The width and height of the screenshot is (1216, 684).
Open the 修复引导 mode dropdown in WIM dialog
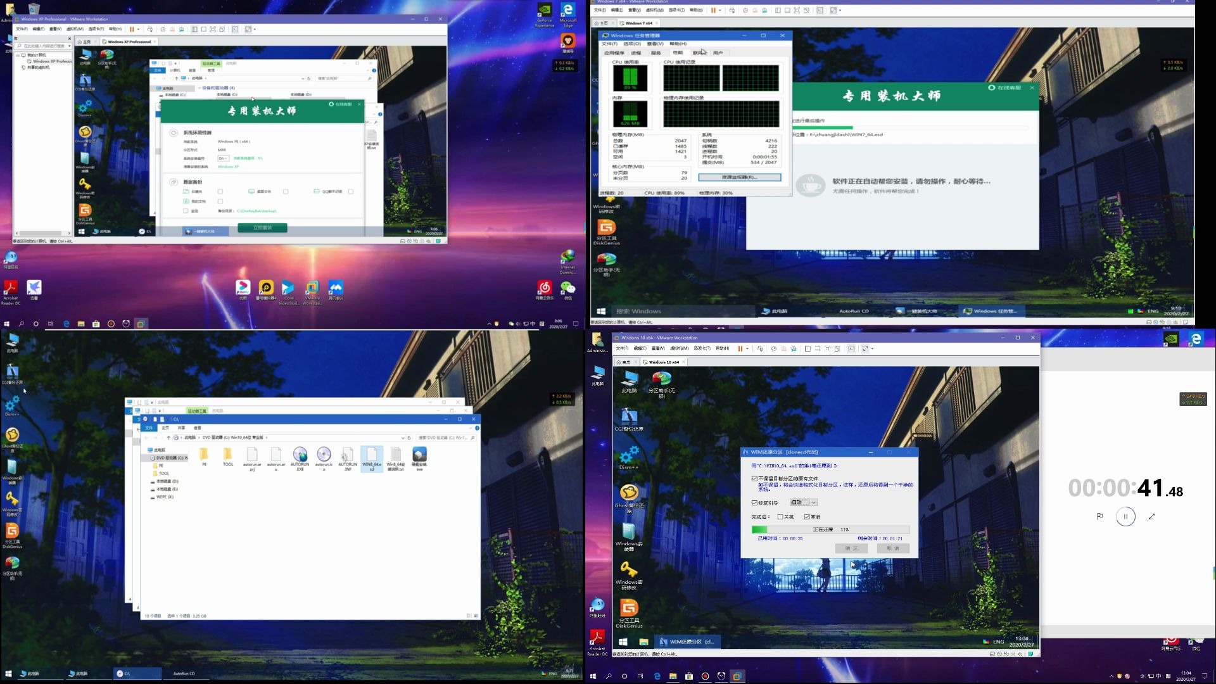pos(804,502)
